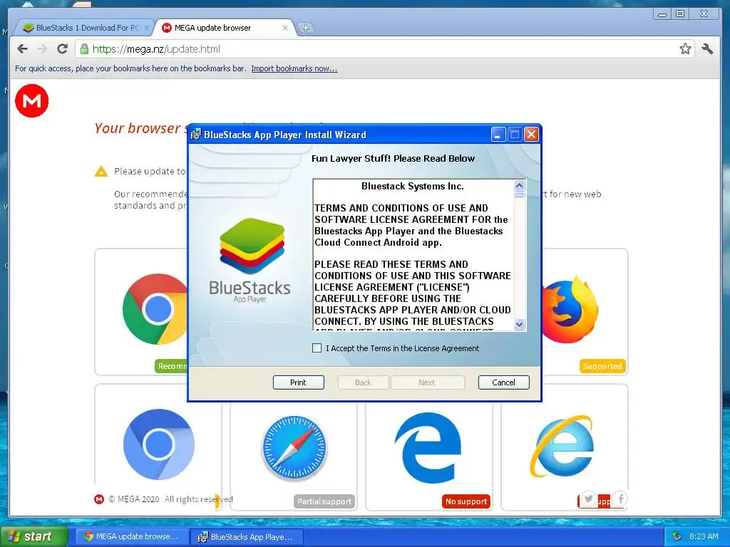
Task: Click the BlueStacks installer title bar icon
Action: pos(195,135)
